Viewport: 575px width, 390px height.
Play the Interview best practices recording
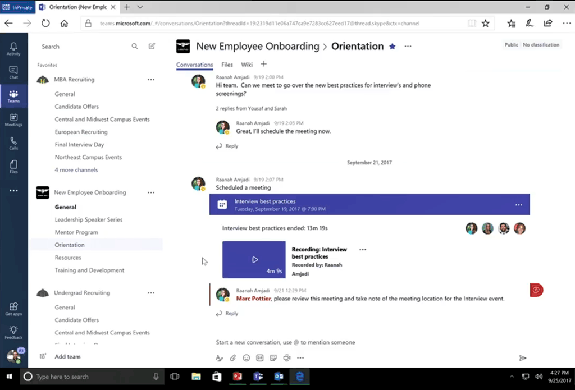click(254, 260)
